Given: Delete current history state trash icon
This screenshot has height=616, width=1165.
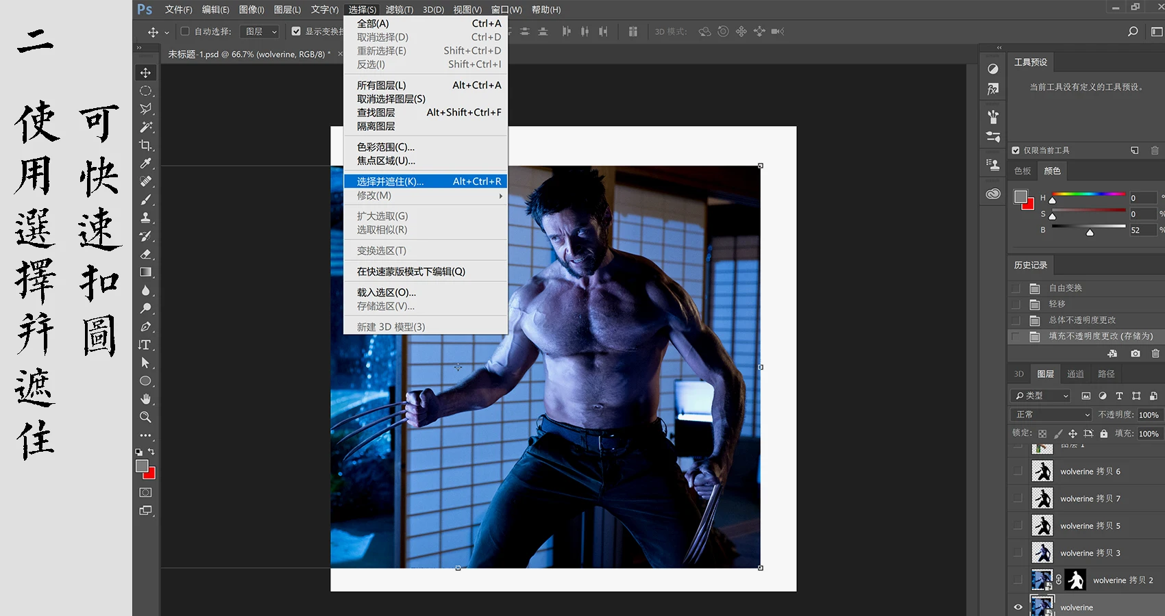Looking at the screenshot, I should pyautogui.click(x=1155, y=353).
